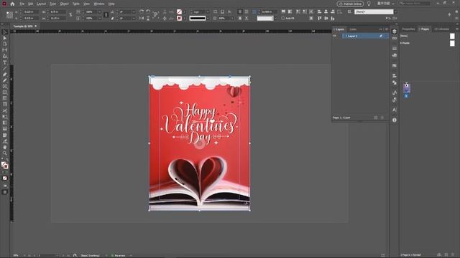Click the lightbulb learn icon
Image resolution: width=460 pixels, height=258 pixels.
369,4
